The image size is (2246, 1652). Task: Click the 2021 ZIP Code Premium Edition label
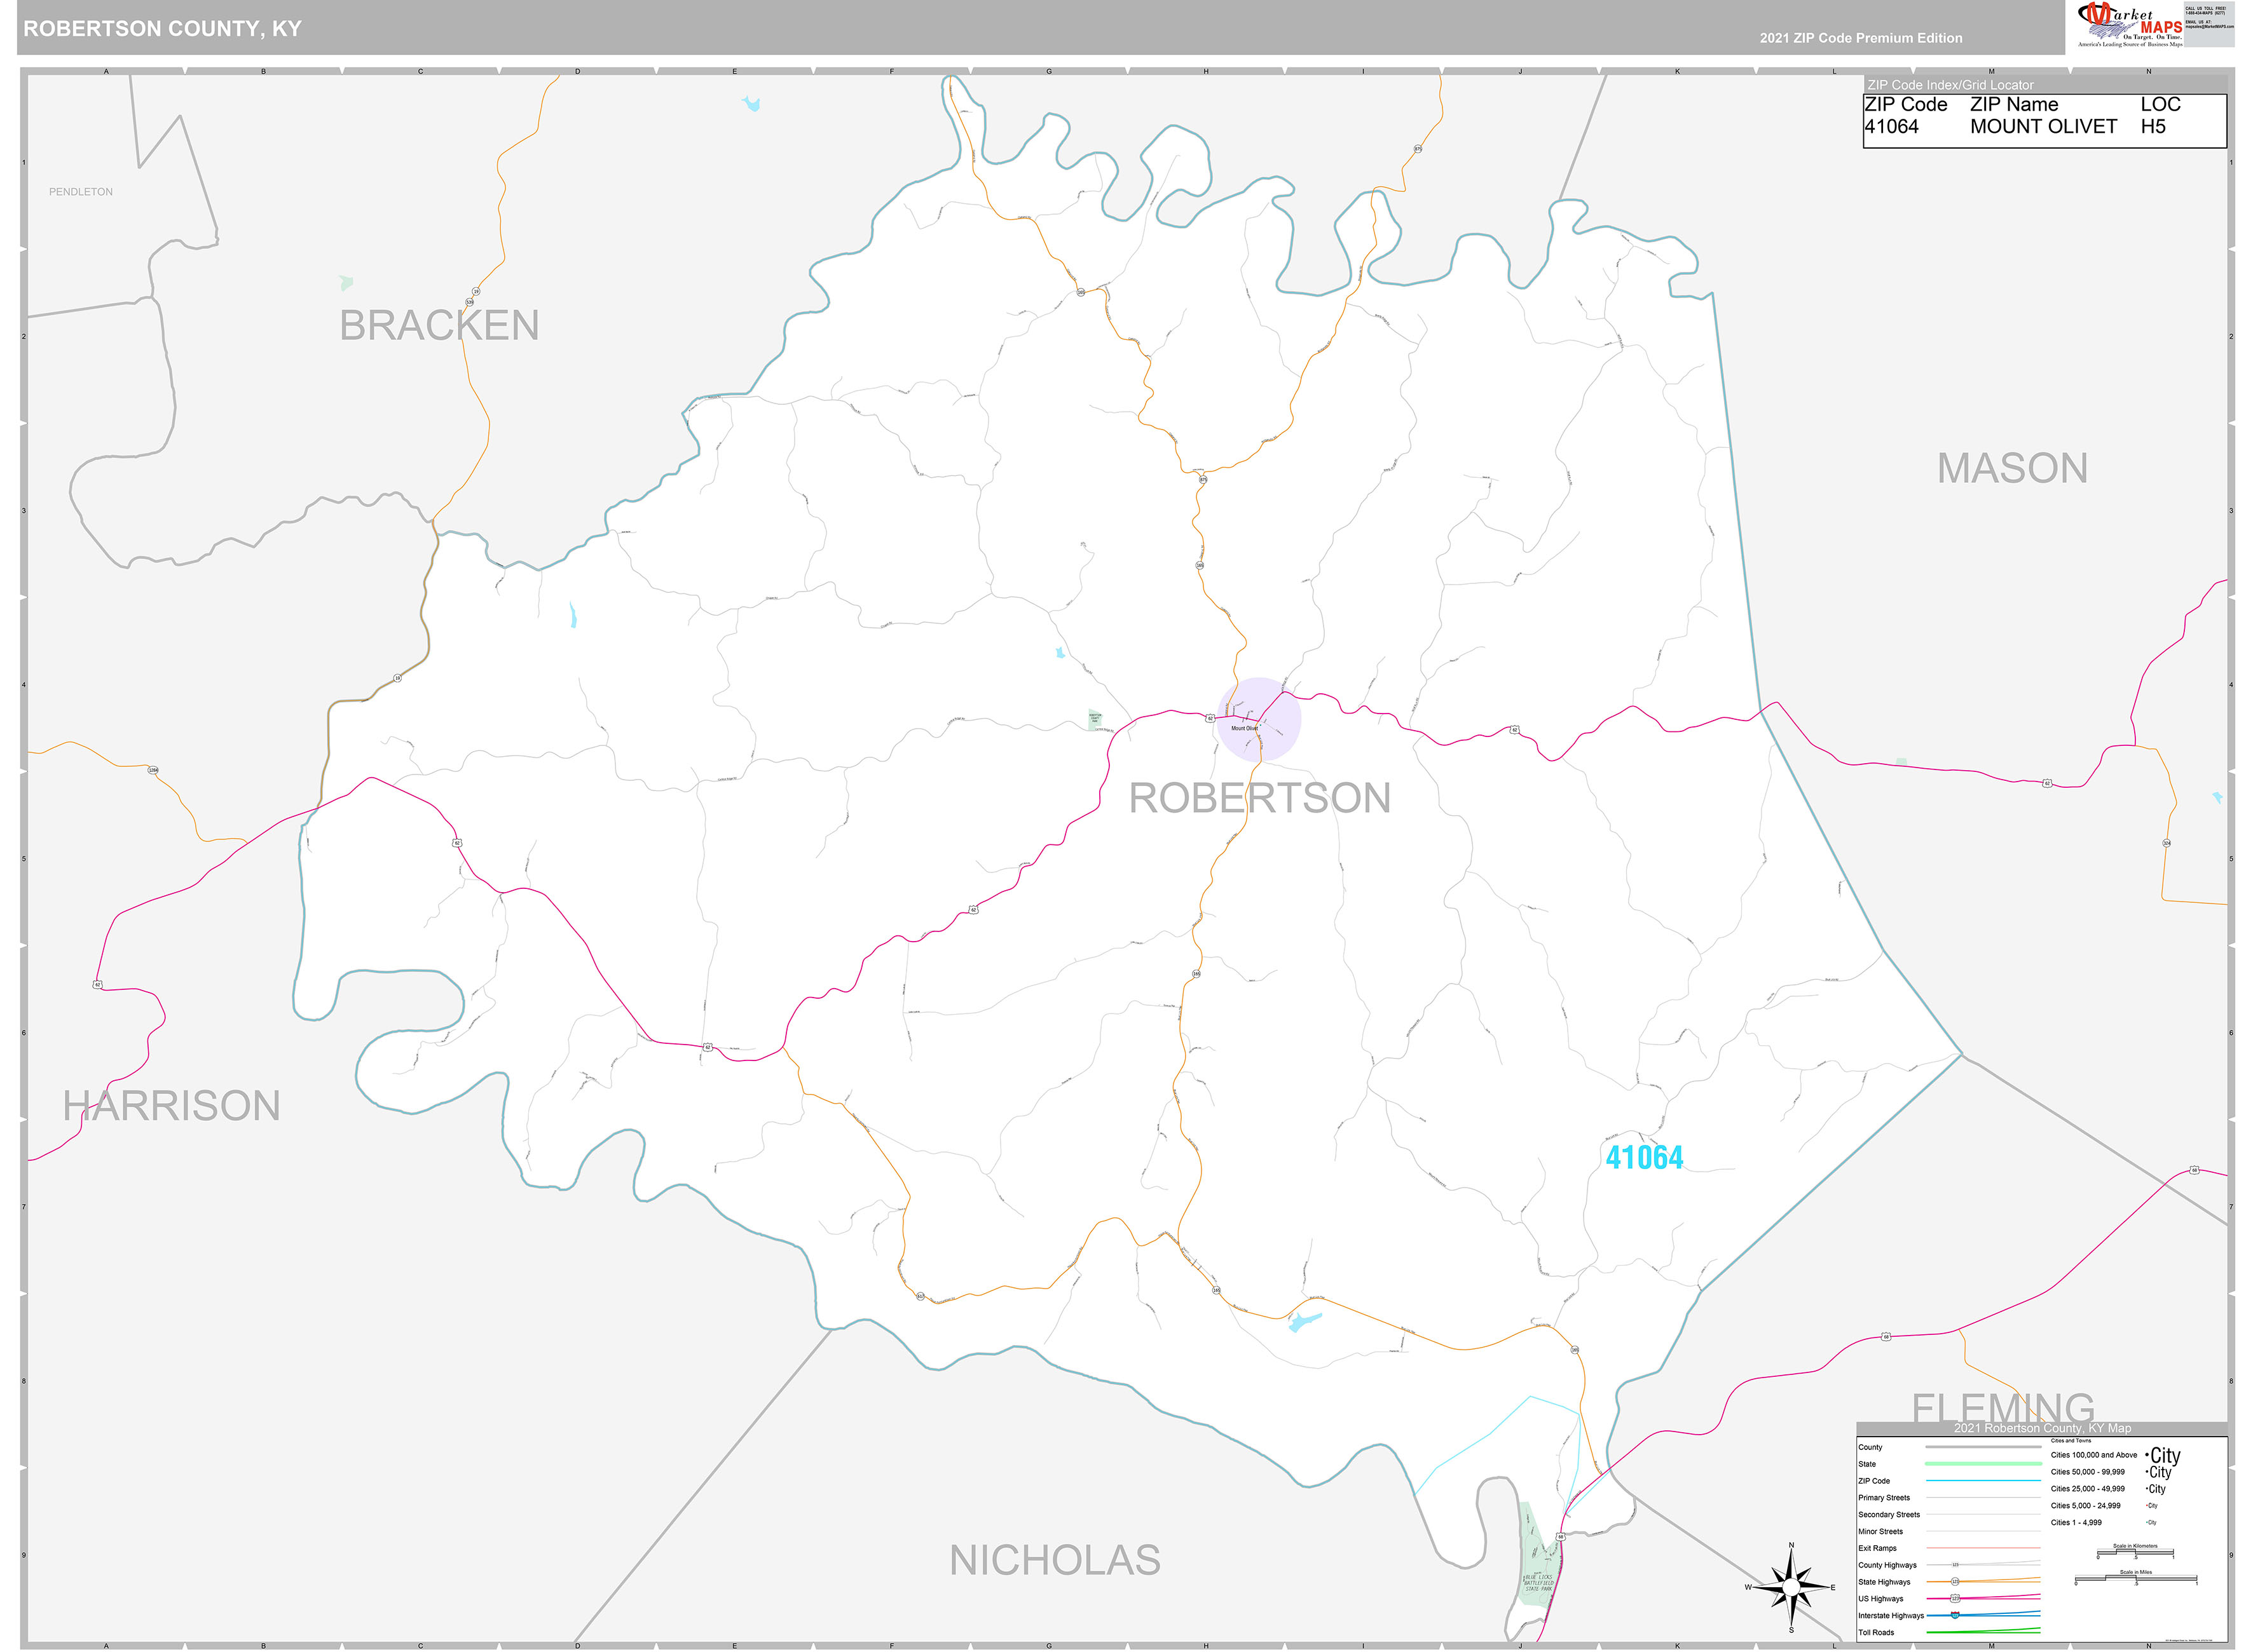[1861, 38]
